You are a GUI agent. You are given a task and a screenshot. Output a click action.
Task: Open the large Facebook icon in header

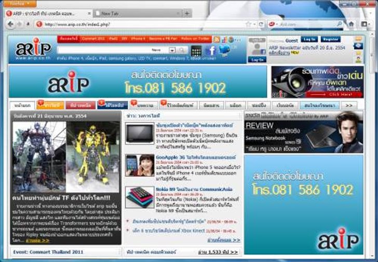click(211, 51)
